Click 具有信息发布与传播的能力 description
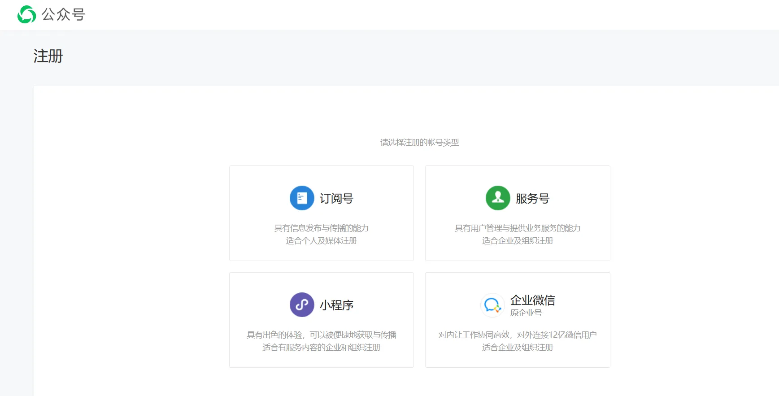Viewport: 779px width, 396px height. click(321, 228)
